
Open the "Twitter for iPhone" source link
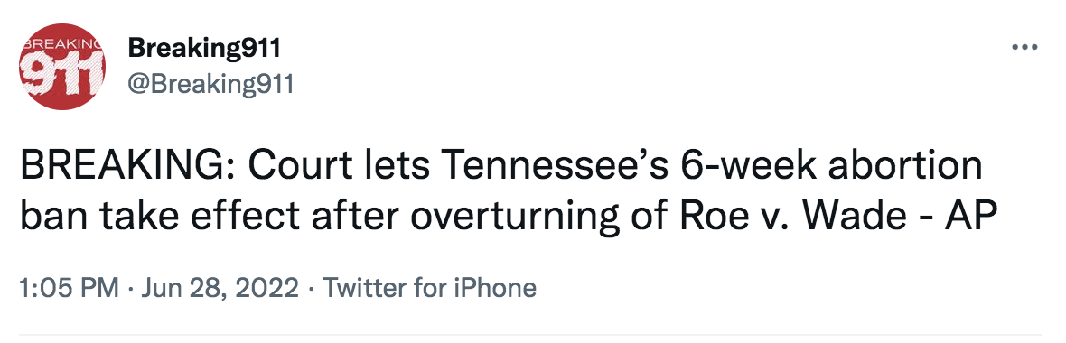pyautogui.click(x=429, y=288)
